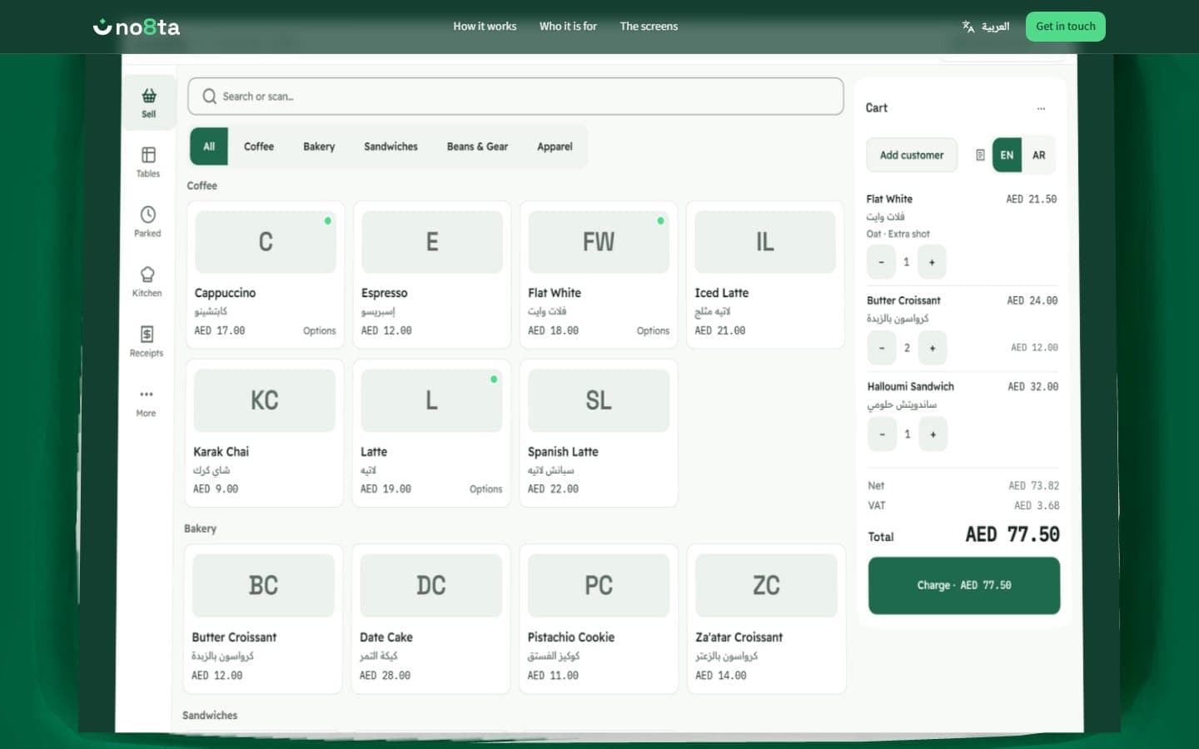The image size is (1199, 749).
Task: Click the no8ta logo
Action: click(137, 27)
